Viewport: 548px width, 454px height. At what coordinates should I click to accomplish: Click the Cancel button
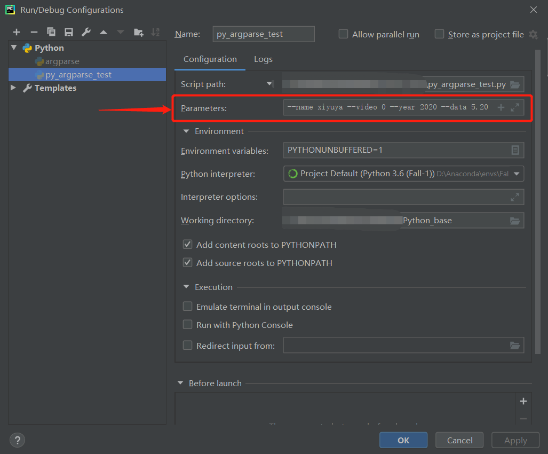coord(459,440)
